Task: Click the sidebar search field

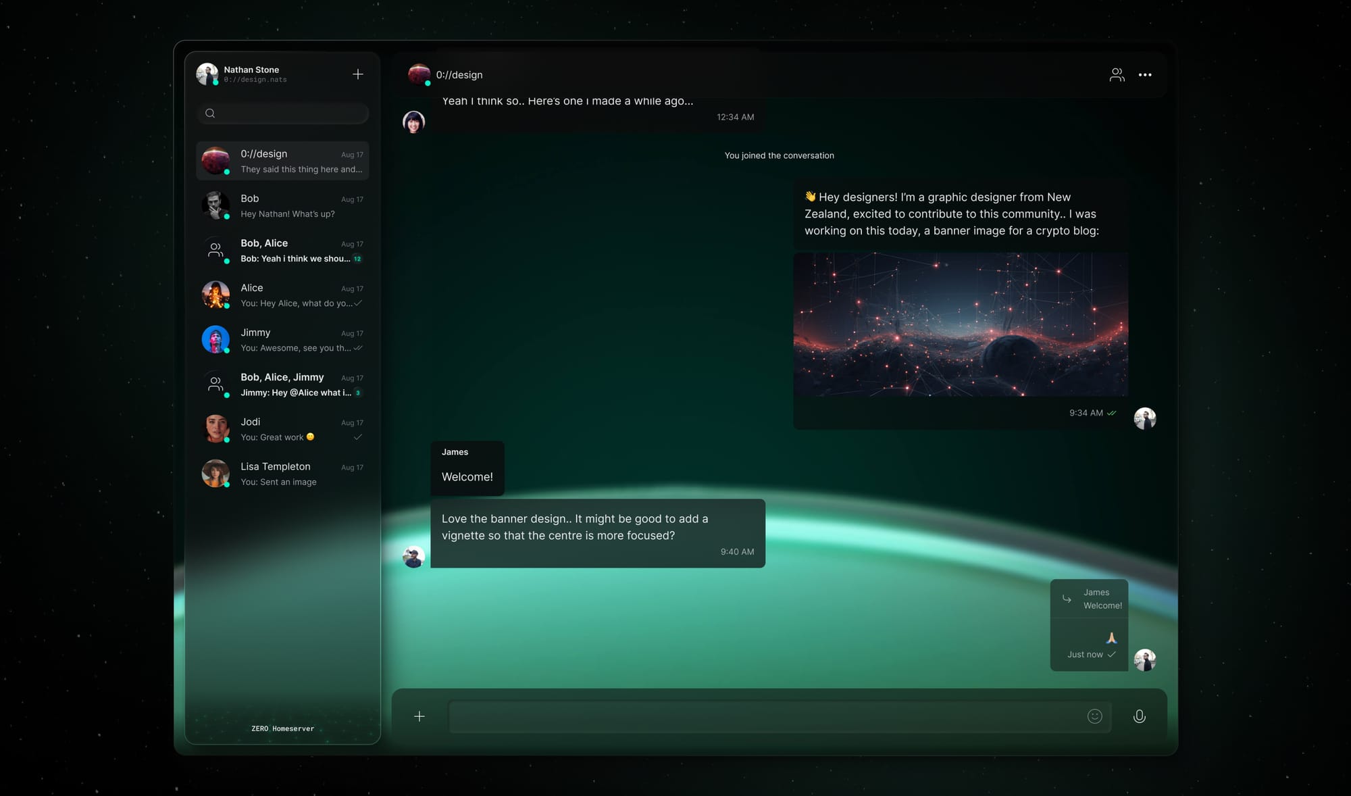Action: point(283,114)
